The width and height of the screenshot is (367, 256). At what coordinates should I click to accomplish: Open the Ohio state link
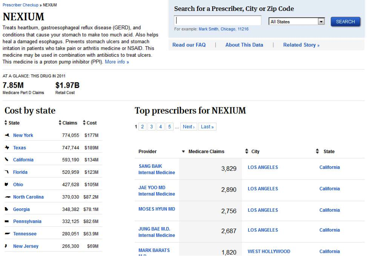point(18,185)
